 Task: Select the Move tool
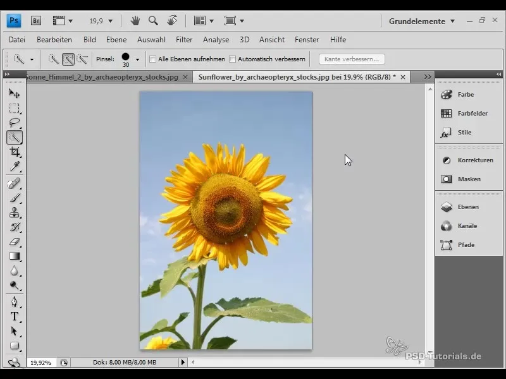(14, 93)
